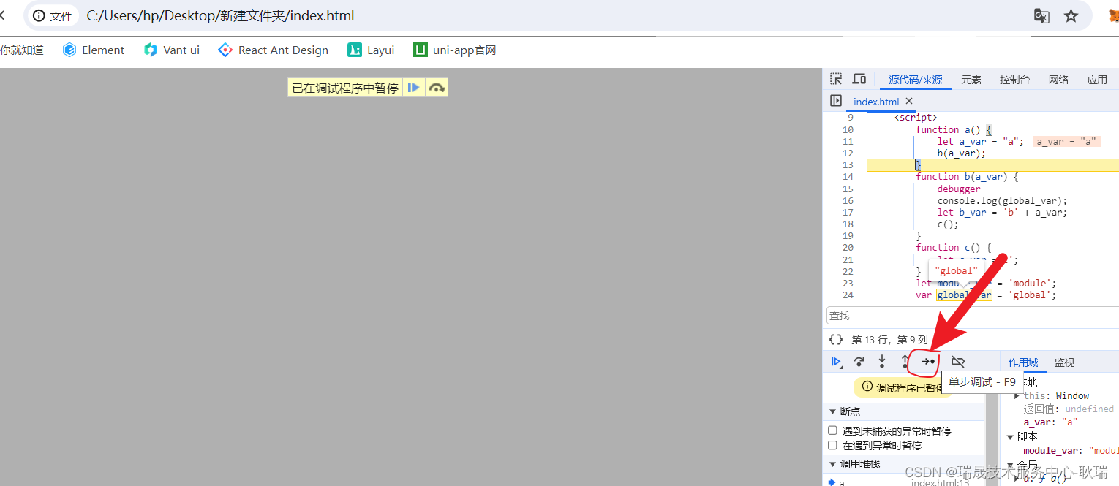The width and height of the screenshot is (1119, 486).
Task: Click module_var scope variable entry
Action: click(x=1071, y=450)
